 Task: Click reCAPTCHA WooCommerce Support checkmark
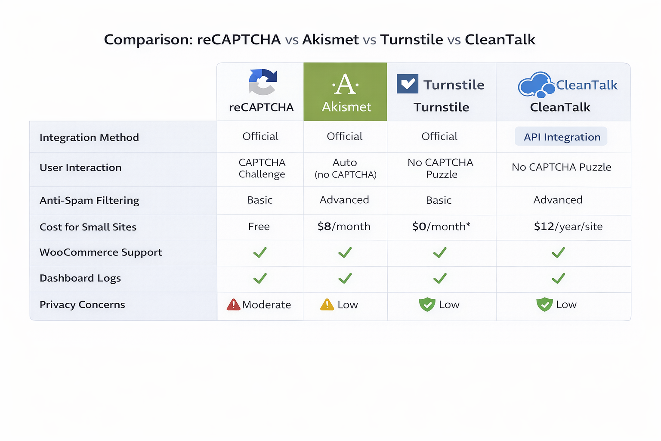coord(260,252)
